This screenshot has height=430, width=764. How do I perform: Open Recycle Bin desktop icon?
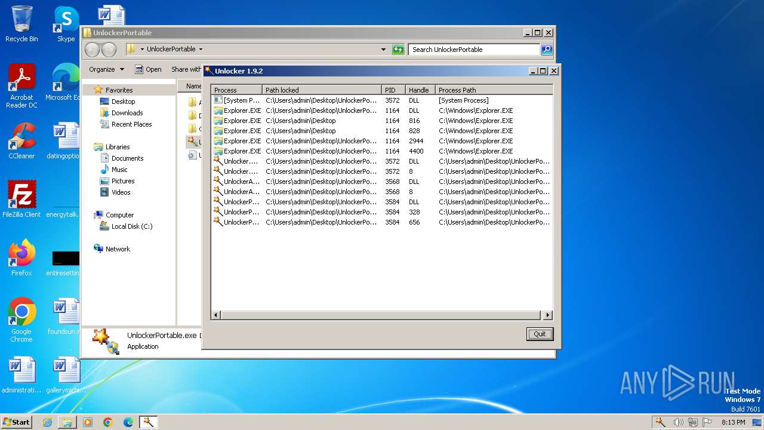pos(21,24)
